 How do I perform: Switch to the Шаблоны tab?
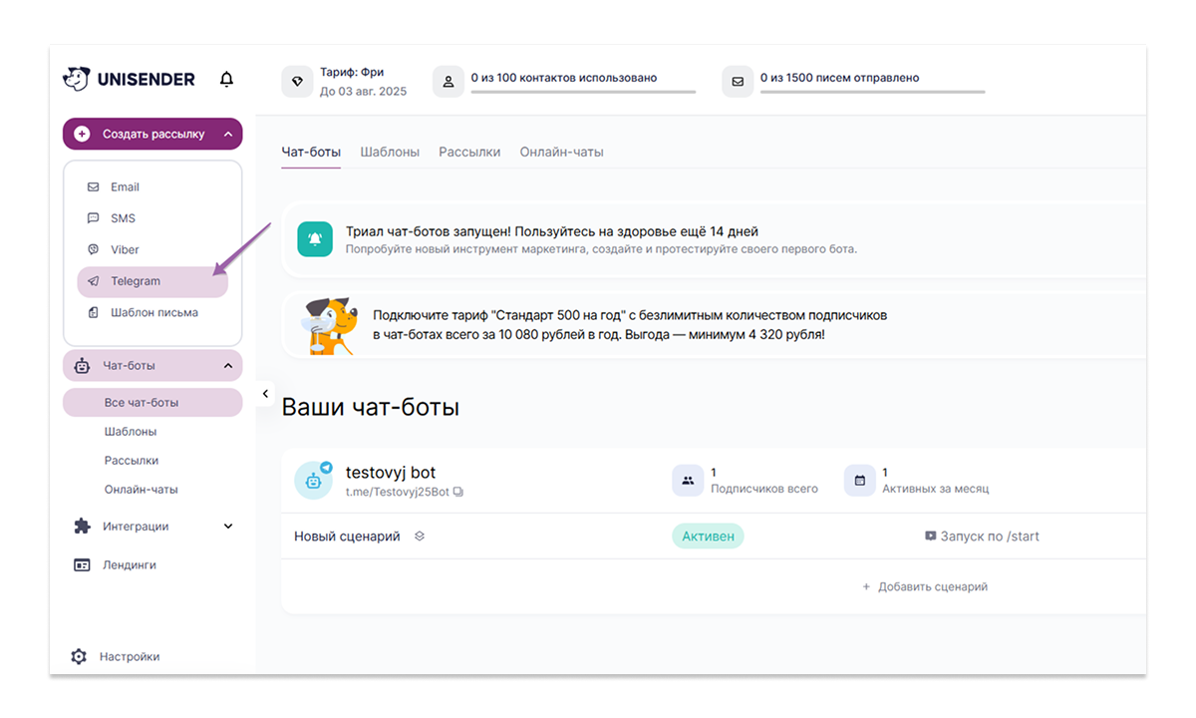coord(390,152)
